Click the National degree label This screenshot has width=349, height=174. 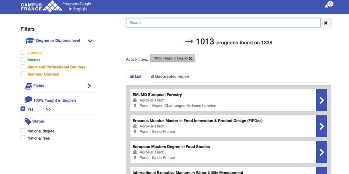41,131
